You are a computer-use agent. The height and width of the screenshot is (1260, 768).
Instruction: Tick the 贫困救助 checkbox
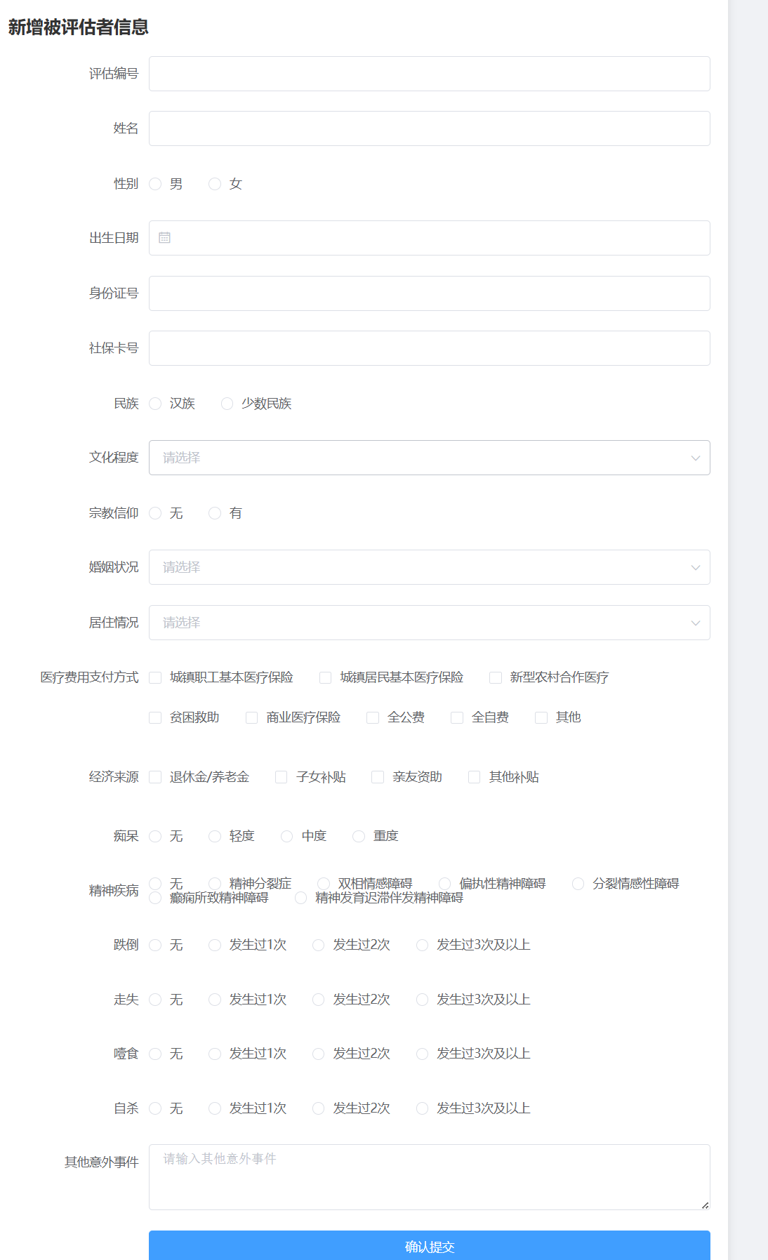pos(155,717)
